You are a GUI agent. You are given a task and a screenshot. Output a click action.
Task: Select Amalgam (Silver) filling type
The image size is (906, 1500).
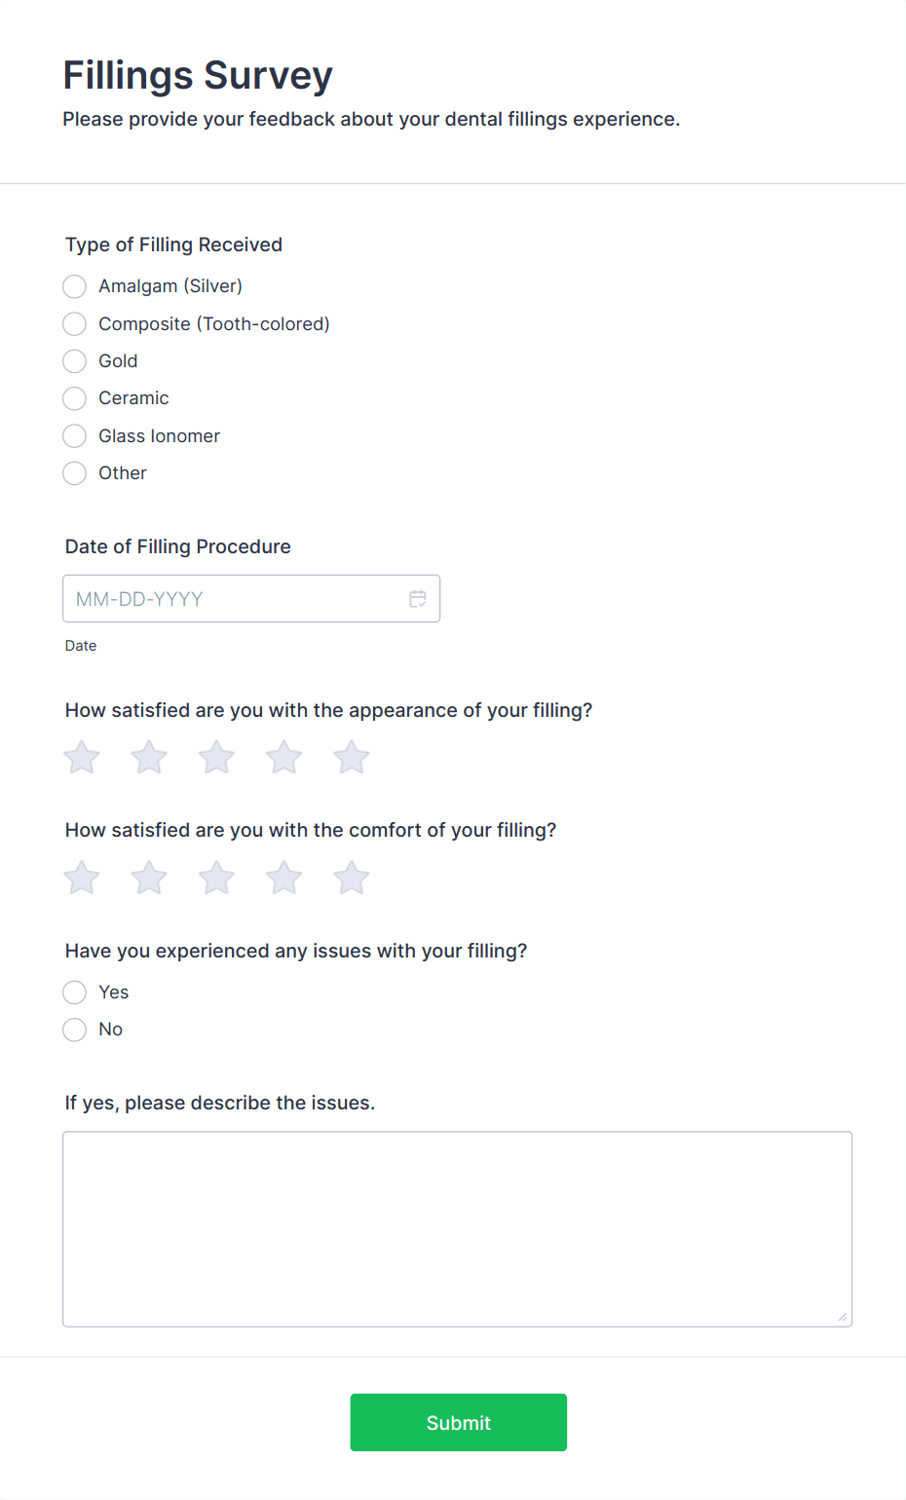[x=75, y=286]
